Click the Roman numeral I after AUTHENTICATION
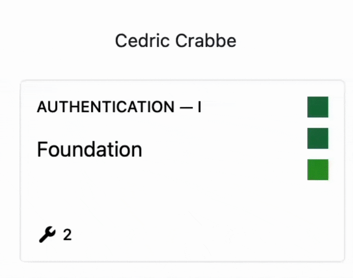 199,107
